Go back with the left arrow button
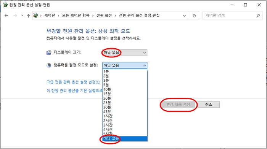Screen dimensions: 267x149 [x=6, y=16]
